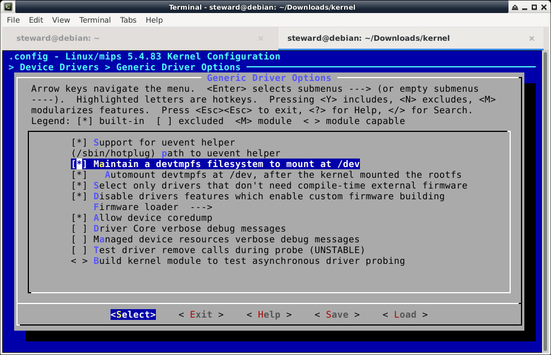The height and width of the screenshot is (355, 551).
Task: Click the < Help > button
Action: coord(269,315)
